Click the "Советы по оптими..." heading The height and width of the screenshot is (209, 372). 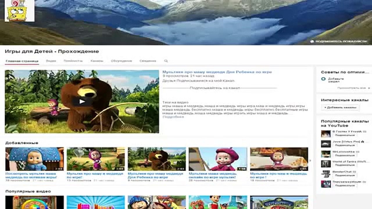pyautogui.click(x=345, y=72)
